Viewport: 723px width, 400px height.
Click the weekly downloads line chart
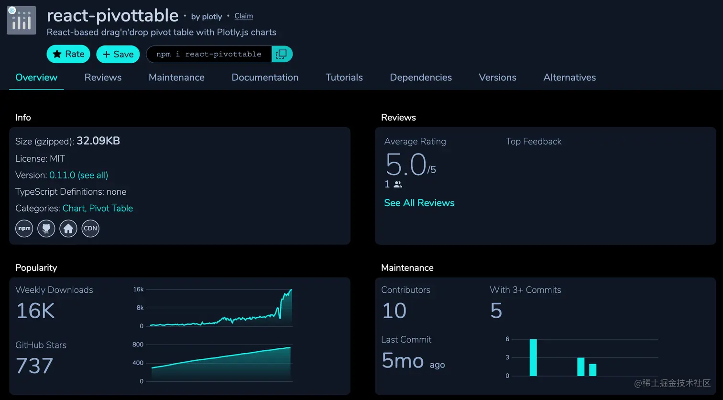220,308
